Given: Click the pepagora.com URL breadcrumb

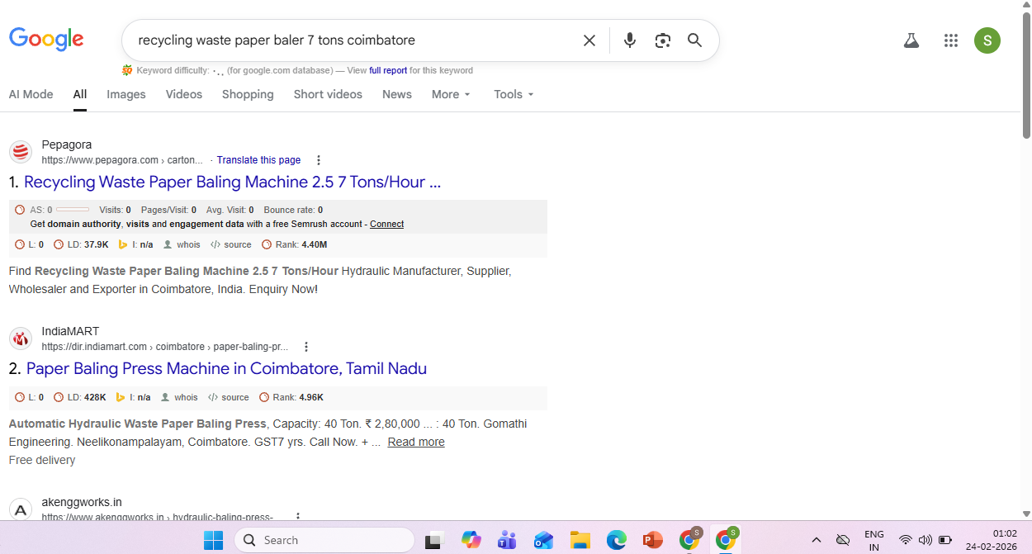Looking at the screenshot, I should click(x=122, y=160).
